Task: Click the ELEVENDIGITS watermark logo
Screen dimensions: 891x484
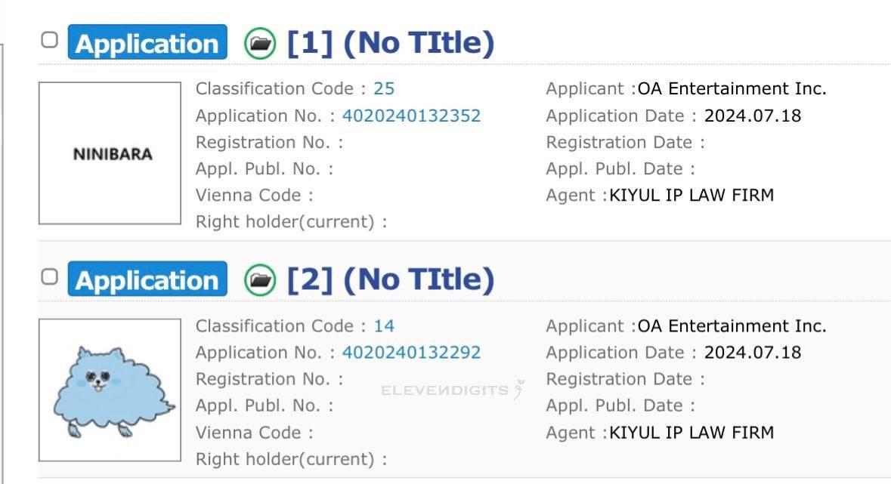Action: coord(452,390)
